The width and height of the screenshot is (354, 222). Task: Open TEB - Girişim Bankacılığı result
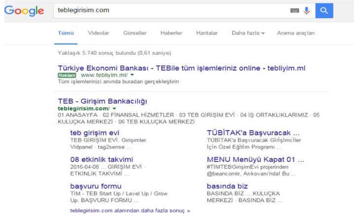click(x=102, y=101)
